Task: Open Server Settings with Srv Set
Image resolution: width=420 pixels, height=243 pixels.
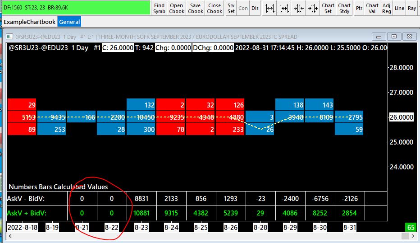Action: click(x=231, y=8)
